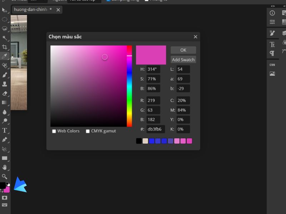Select the Spot Healing Brush tool
Screen dimensions: 286x214
coord(4,66)
